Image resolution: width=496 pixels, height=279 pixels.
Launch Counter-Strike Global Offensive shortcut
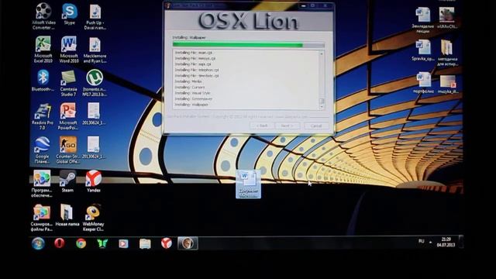(68, 150)
